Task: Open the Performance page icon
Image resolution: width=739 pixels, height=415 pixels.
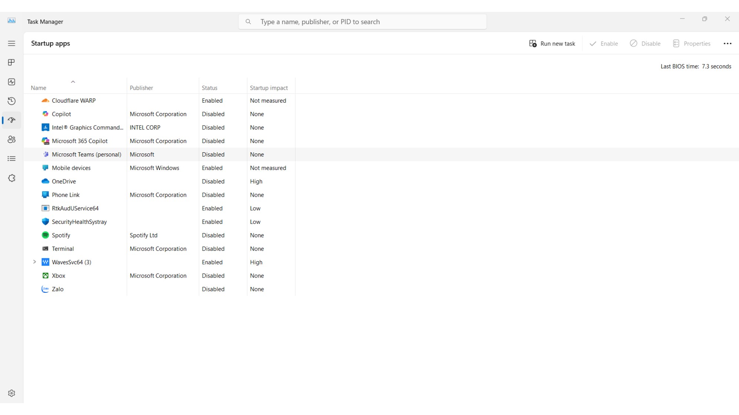Action: (x=12, y=82)
